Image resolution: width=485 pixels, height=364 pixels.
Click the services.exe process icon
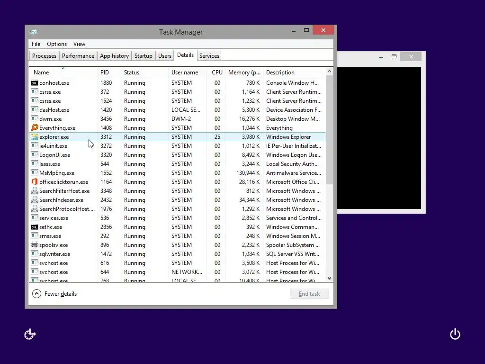click(x=34, y=218)
